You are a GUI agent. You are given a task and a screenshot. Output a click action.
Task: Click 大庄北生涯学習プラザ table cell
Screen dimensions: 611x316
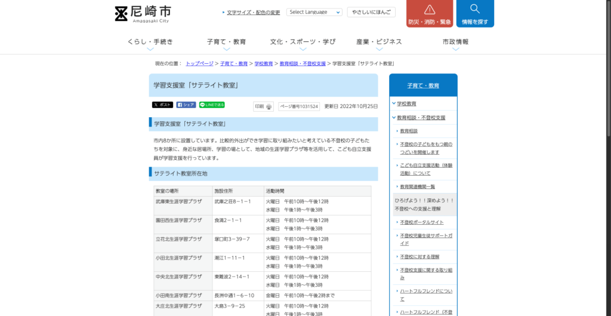[183, 309]
